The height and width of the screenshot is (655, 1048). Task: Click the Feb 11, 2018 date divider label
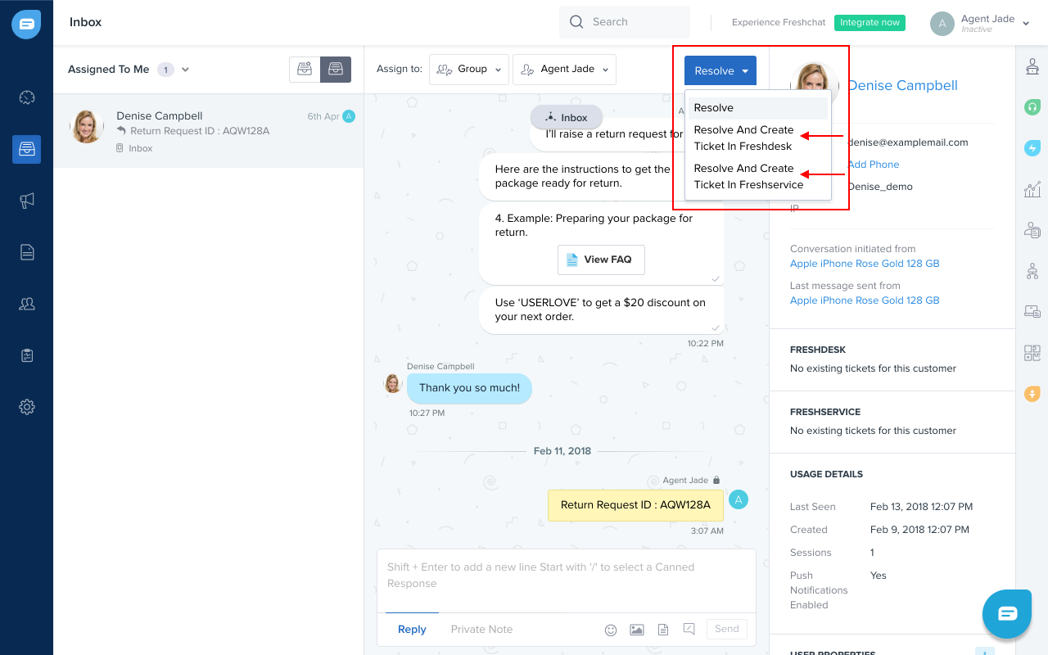562,451
